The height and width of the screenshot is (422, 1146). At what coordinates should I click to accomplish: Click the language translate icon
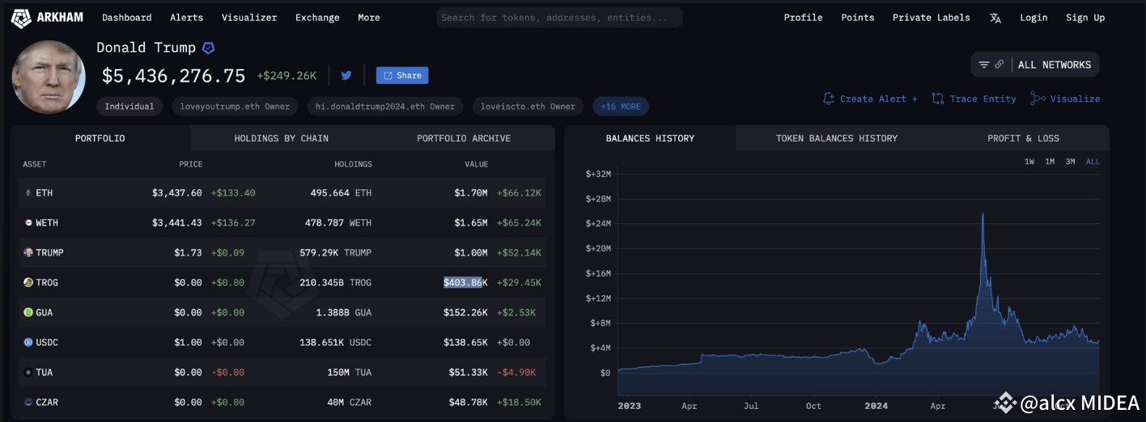(x=995, y=18)
